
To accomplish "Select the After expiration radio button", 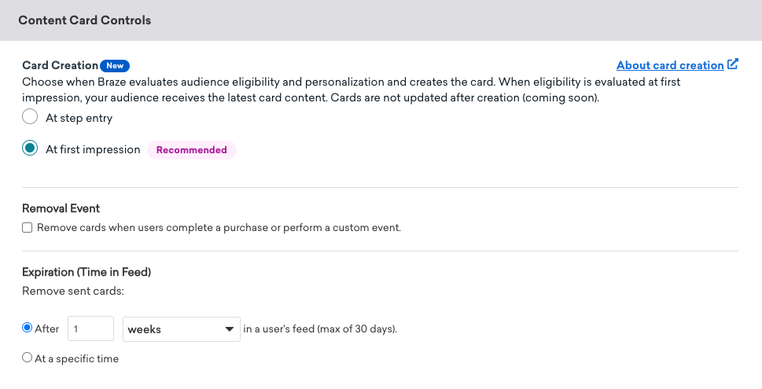I will (28, 328).
